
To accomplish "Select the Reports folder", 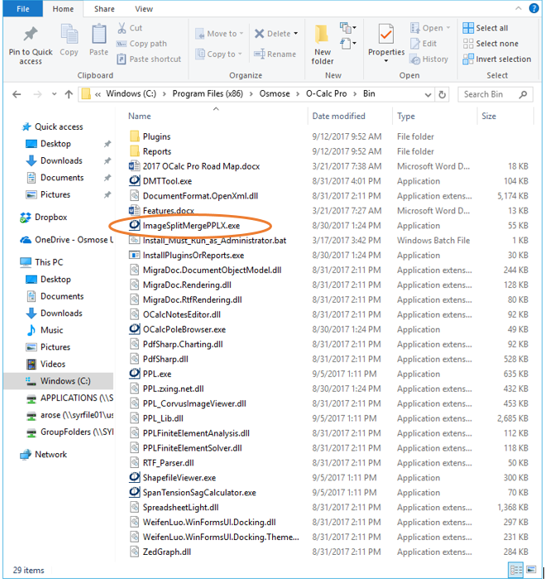I will (x=151, y=151).
